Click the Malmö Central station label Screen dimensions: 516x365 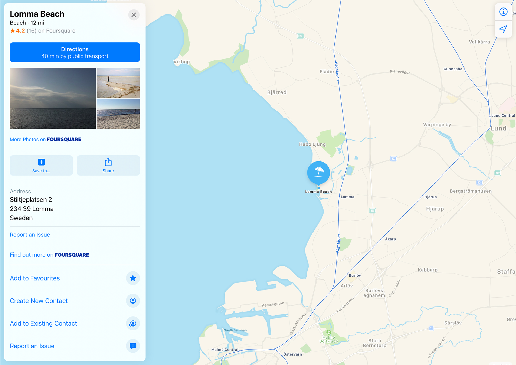pyautogui.click(x=225, y=350)
